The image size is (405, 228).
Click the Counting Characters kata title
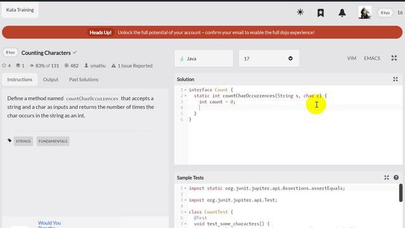(x=46, y=53)
